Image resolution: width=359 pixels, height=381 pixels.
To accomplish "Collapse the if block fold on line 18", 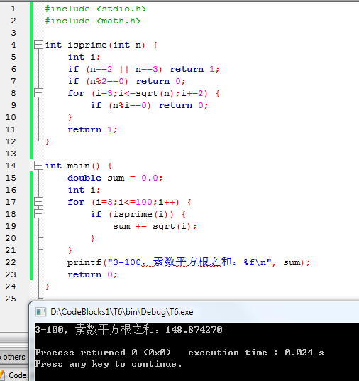I will pos(38,214).
